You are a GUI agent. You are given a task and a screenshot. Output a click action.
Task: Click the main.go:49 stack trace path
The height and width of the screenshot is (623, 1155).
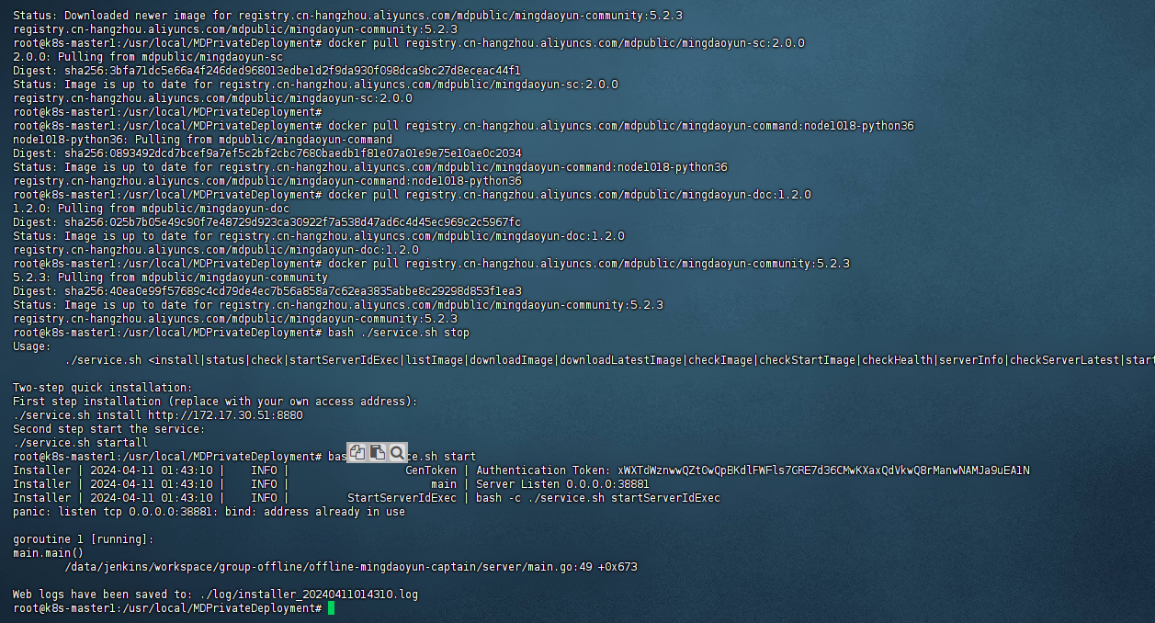pos(351,567)
